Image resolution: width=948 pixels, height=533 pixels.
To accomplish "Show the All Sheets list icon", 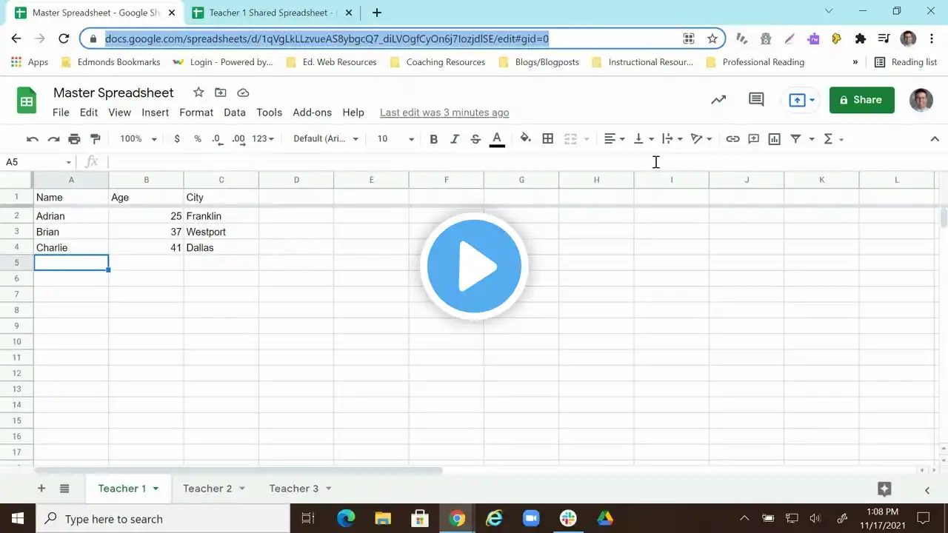I will (x=64, y=489).
